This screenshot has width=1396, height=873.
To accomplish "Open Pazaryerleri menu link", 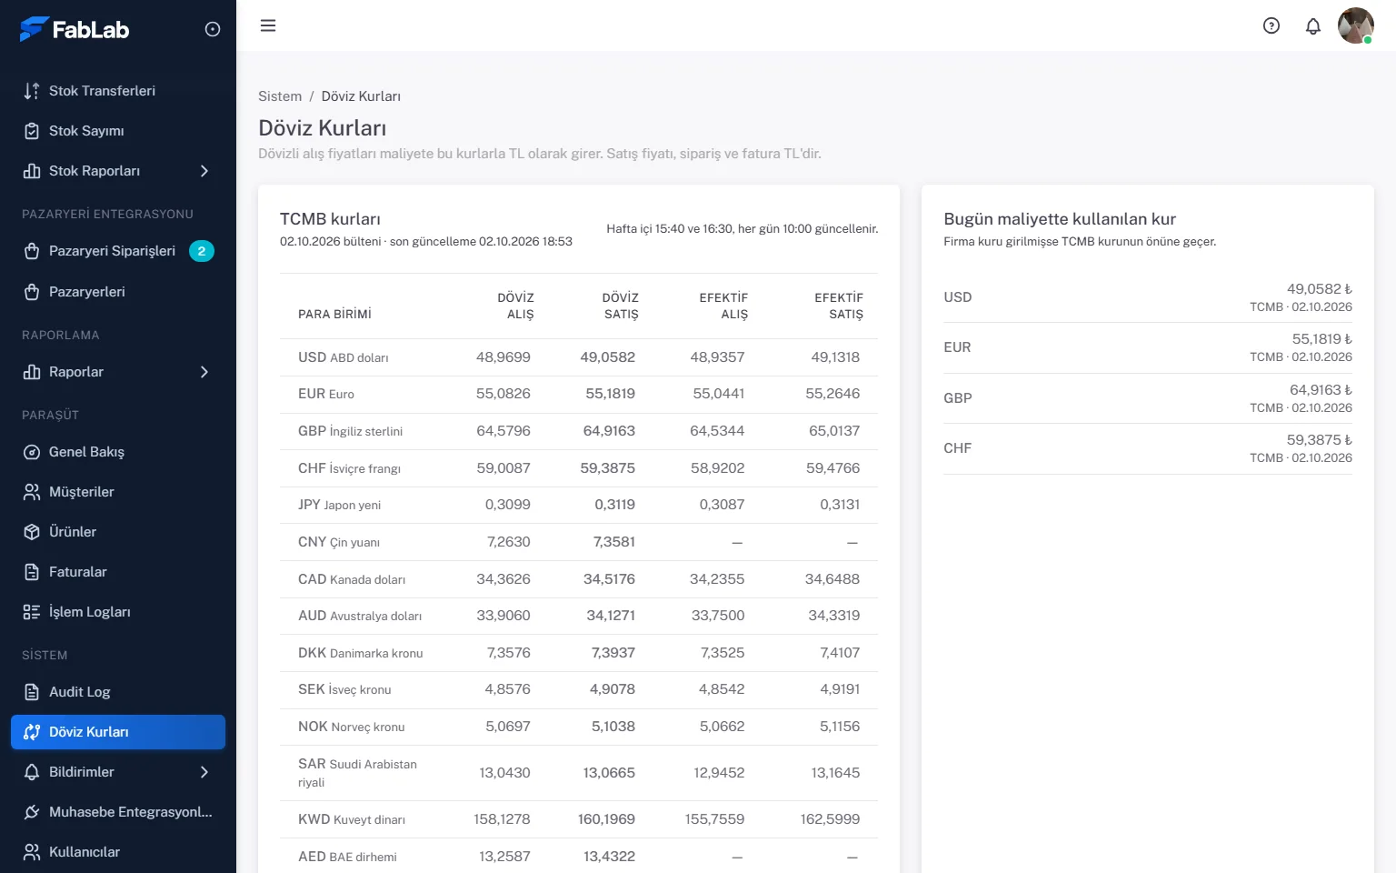I will point(118,292).
